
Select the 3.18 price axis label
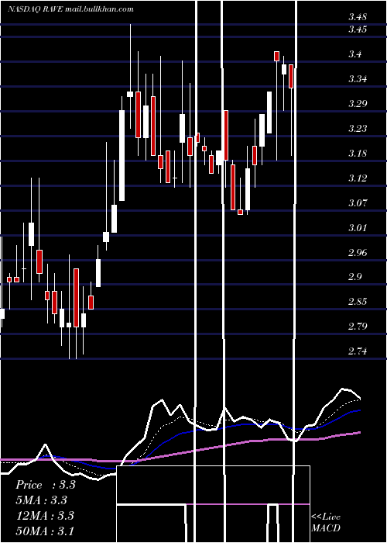[x=358, y=154]
